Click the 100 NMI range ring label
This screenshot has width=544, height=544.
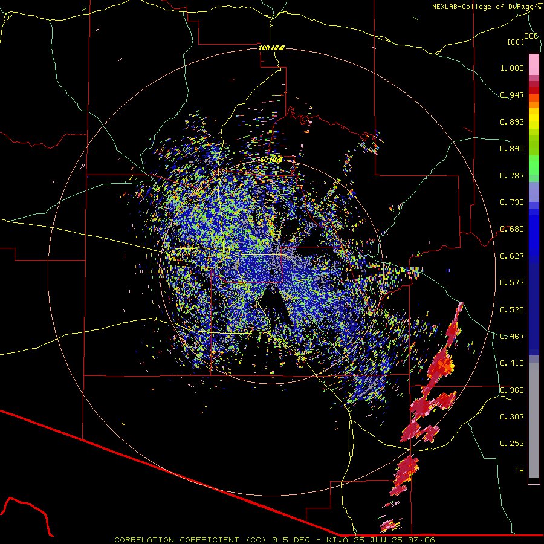271,48
